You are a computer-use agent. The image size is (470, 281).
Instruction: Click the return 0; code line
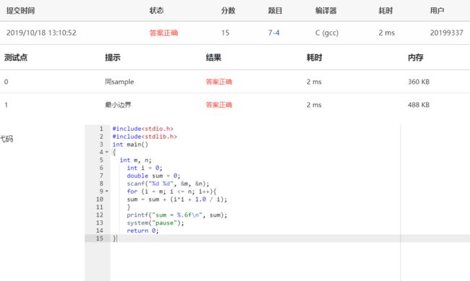coord(142,230)
